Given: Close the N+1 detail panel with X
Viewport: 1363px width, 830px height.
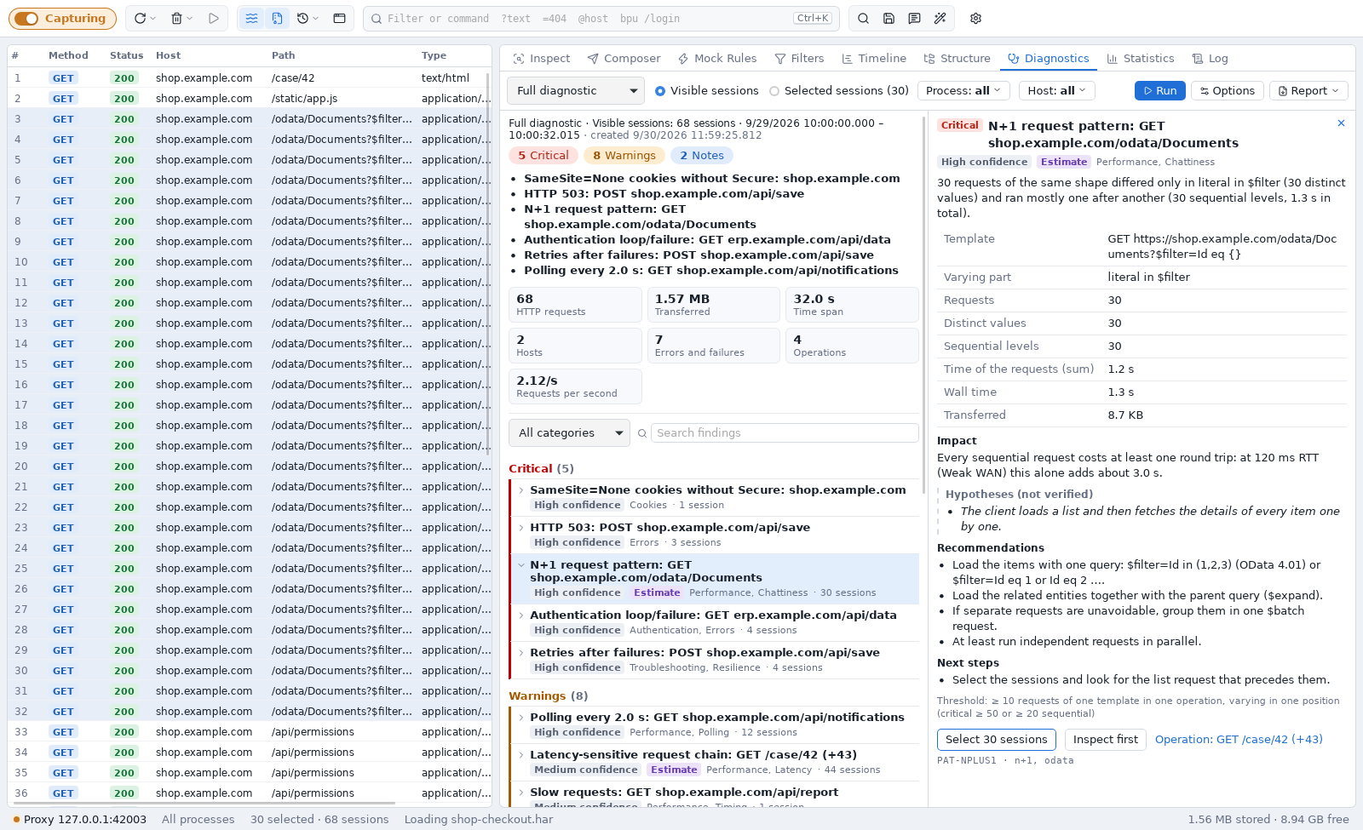Looking at the screenshot, I should click(1341, 123).
